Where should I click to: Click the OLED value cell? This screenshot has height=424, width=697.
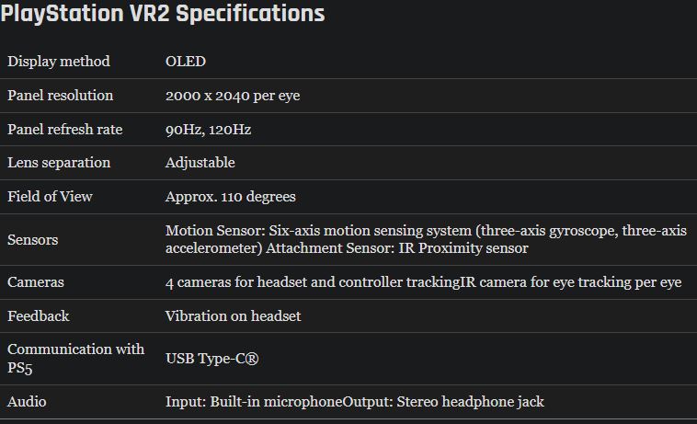[186, 62]
